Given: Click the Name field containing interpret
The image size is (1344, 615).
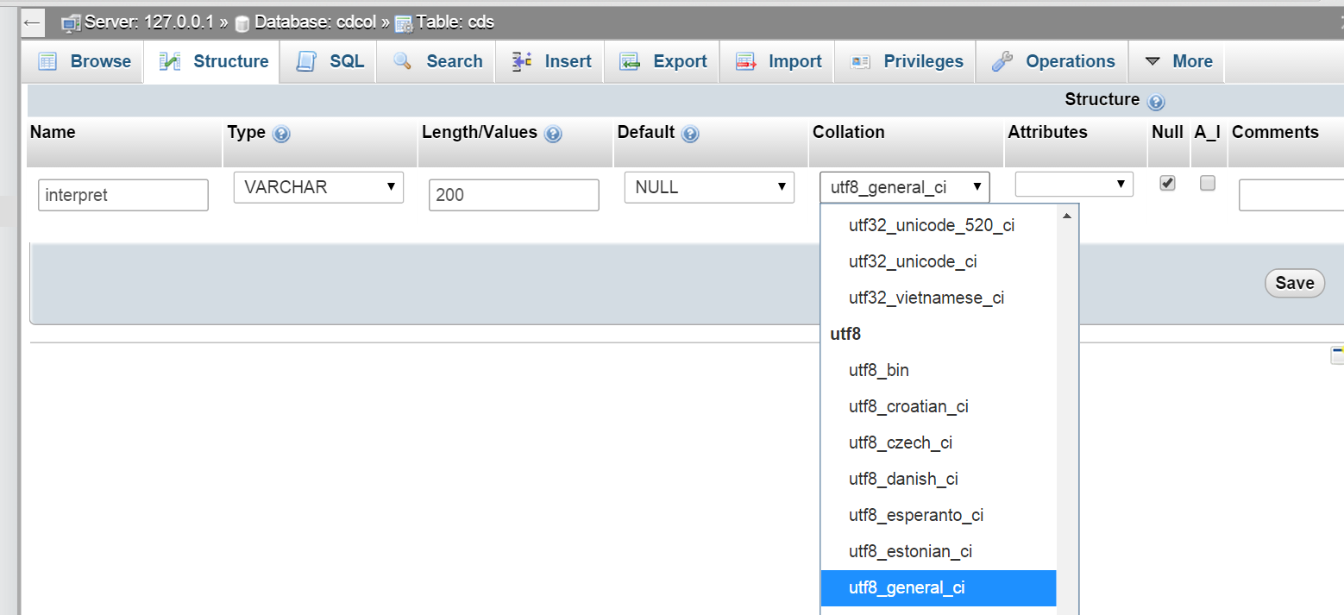Looking at the screenshot, I should 123,195.
